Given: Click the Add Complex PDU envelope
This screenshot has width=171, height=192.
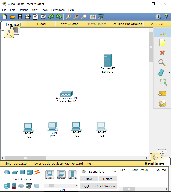Looking at the screenshot, I should (x=162, y=103).
